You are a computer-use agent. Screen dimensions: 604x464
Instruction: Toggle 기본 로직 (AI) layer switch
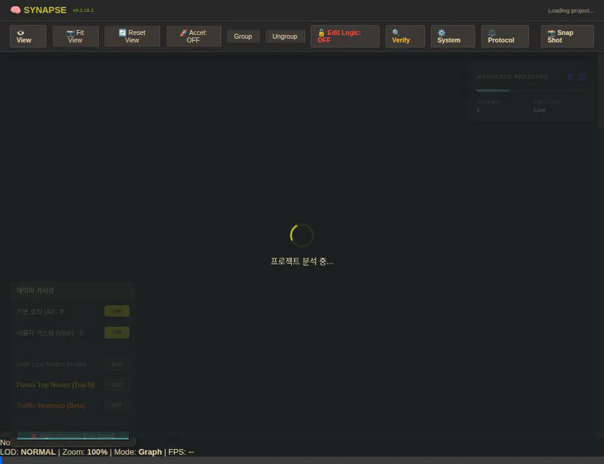click(117, 311)
